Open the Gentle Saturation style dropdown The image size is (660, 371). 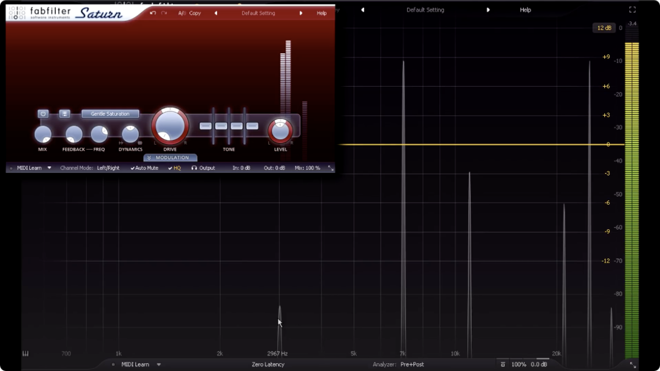point(110,114)
